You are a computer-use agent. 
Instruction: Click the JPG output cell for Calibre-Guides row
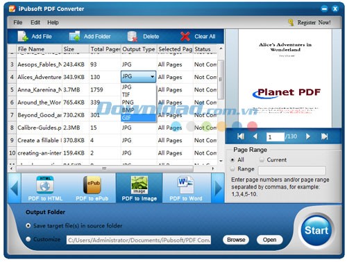click(x=139, y=128)
